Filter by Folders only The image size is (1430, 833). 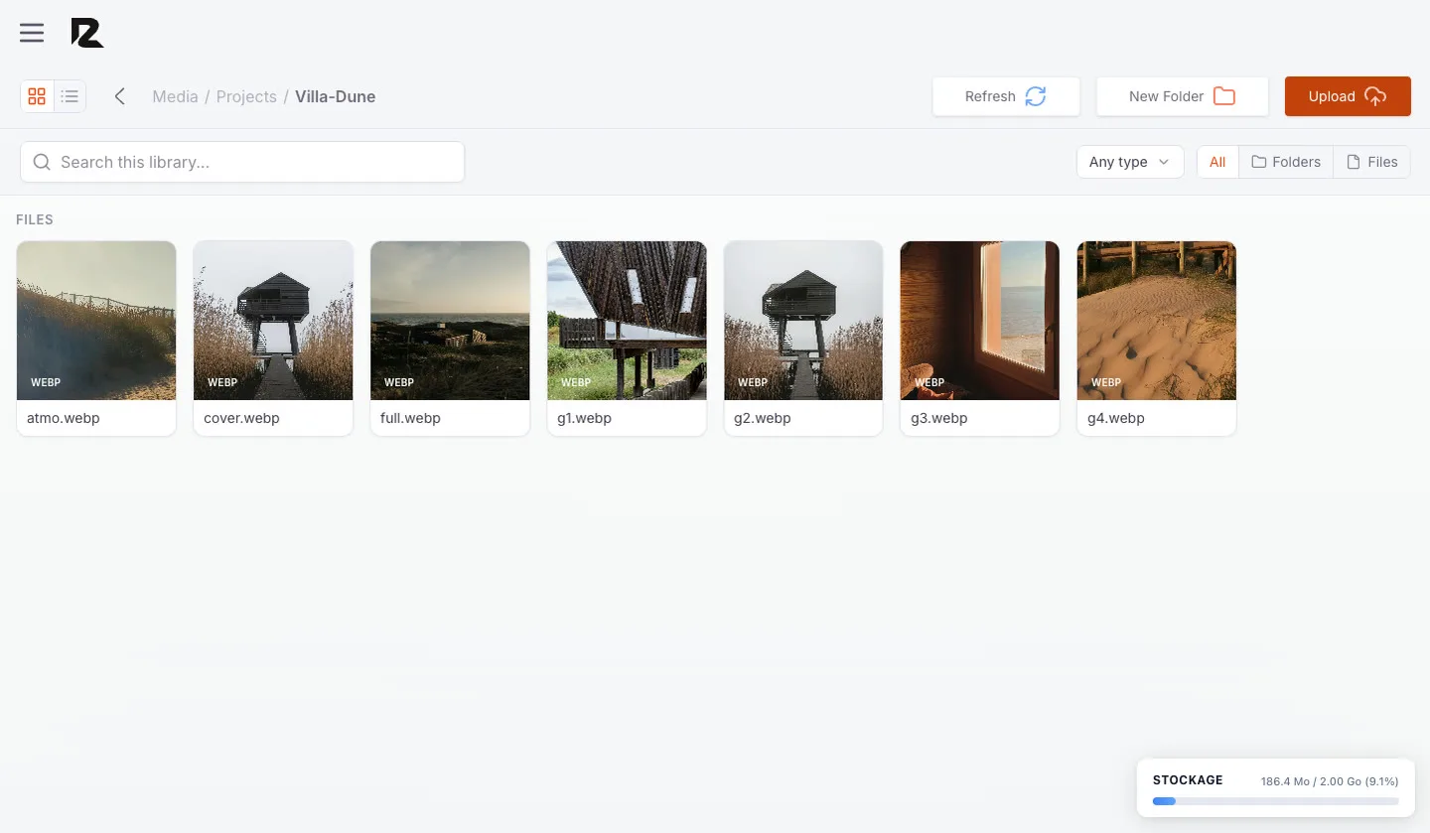point(1286,162)
